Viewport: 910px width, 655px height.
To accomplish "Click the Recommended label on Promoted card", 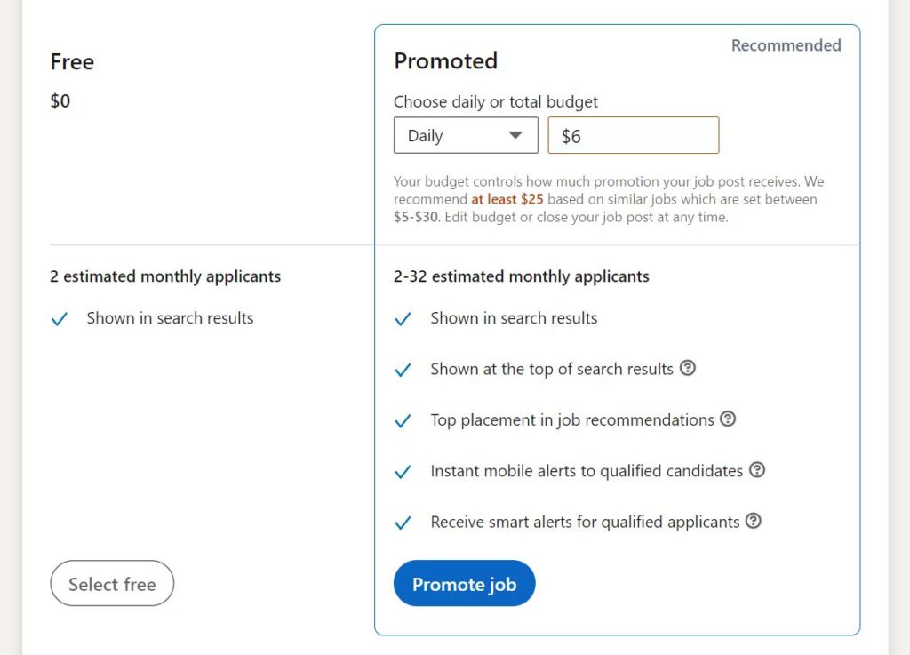I will (786, 45).
